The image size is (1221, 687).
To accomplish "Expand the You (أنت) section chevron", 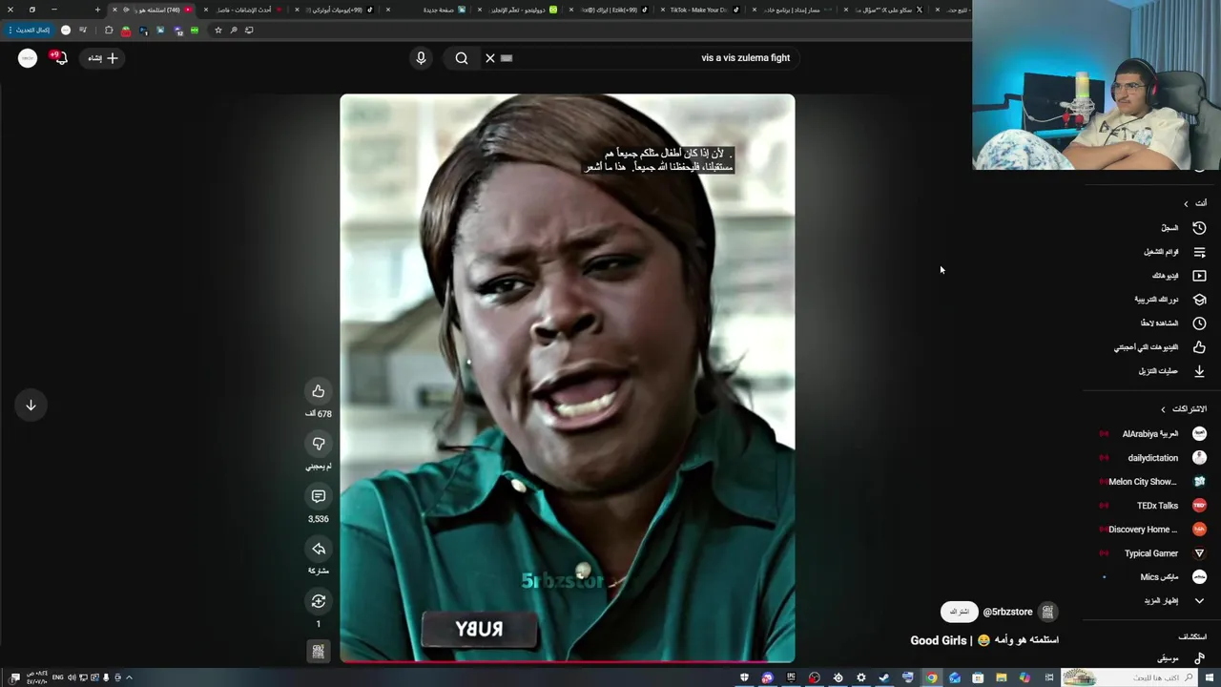I will [x=1186, y=203].
